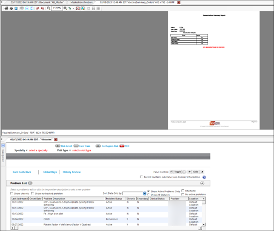Check Record contains substance use disorder information
Viewport: 274px width, 231px height.
tap(141, 177)
